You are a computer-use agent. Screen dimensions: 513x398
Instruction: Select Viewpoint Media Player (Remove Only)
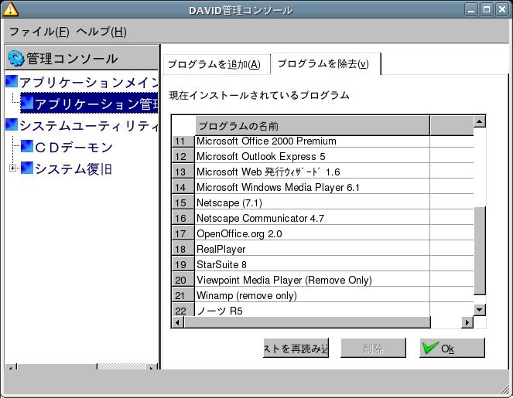313,280
